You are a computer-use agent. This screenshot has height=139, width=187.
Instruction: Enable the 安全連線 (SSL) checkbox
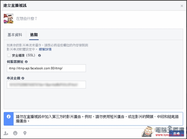point(9,55)
